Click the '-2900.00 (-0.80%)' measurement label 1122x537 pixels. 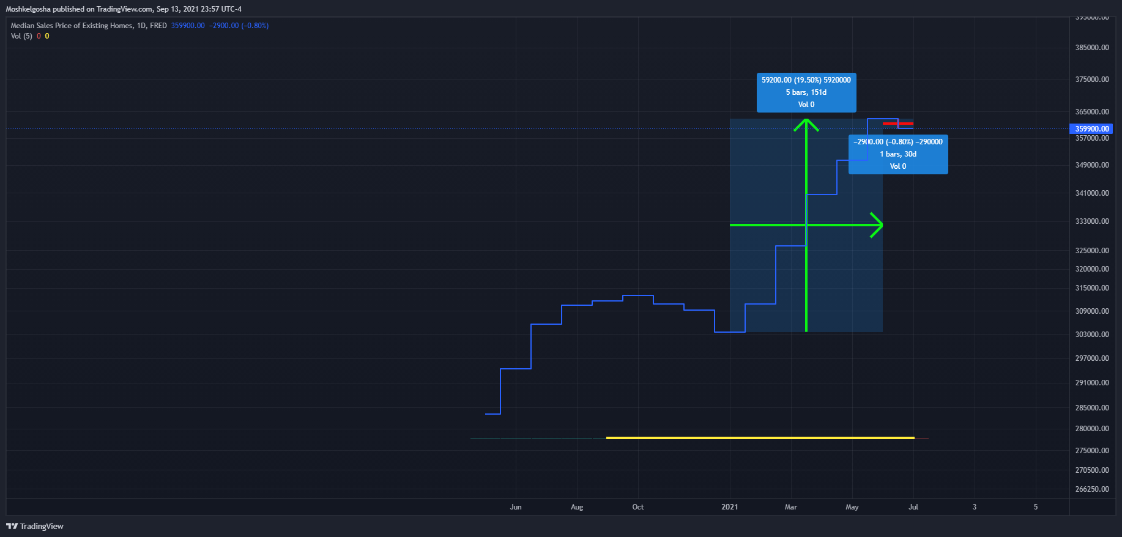898,154
